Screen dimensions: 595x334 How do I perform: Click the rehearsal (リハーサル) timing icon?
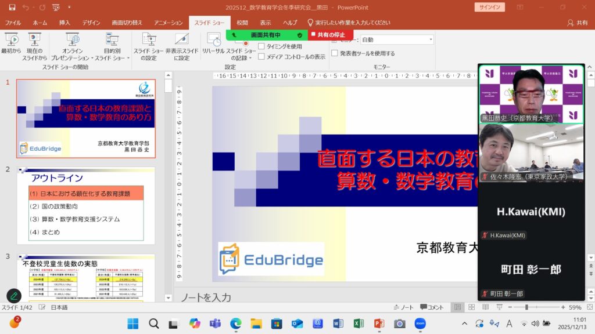point(213,41)
